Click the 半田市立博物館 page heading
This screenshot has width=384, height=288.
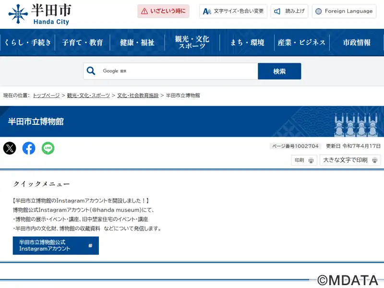click(36, 121)
